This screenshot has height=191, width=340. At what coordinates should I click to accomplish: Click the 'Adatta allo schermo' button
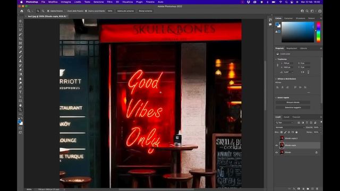click(125, 11)
